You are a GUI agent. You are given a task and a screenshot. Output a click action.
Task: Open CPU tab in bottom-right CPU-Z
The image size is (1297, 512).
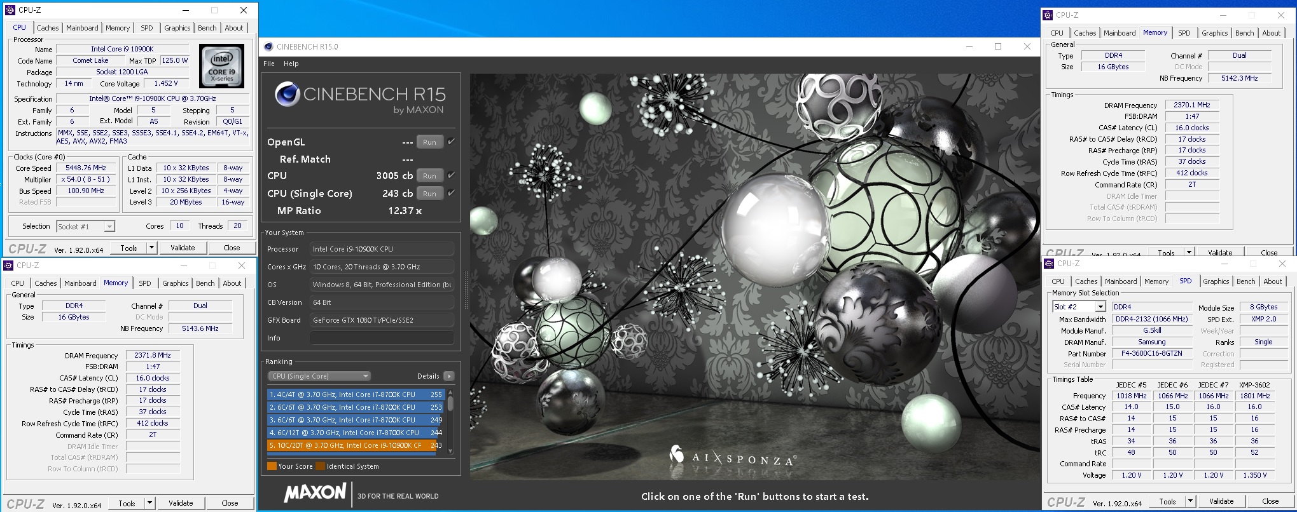pos(1058,281)
